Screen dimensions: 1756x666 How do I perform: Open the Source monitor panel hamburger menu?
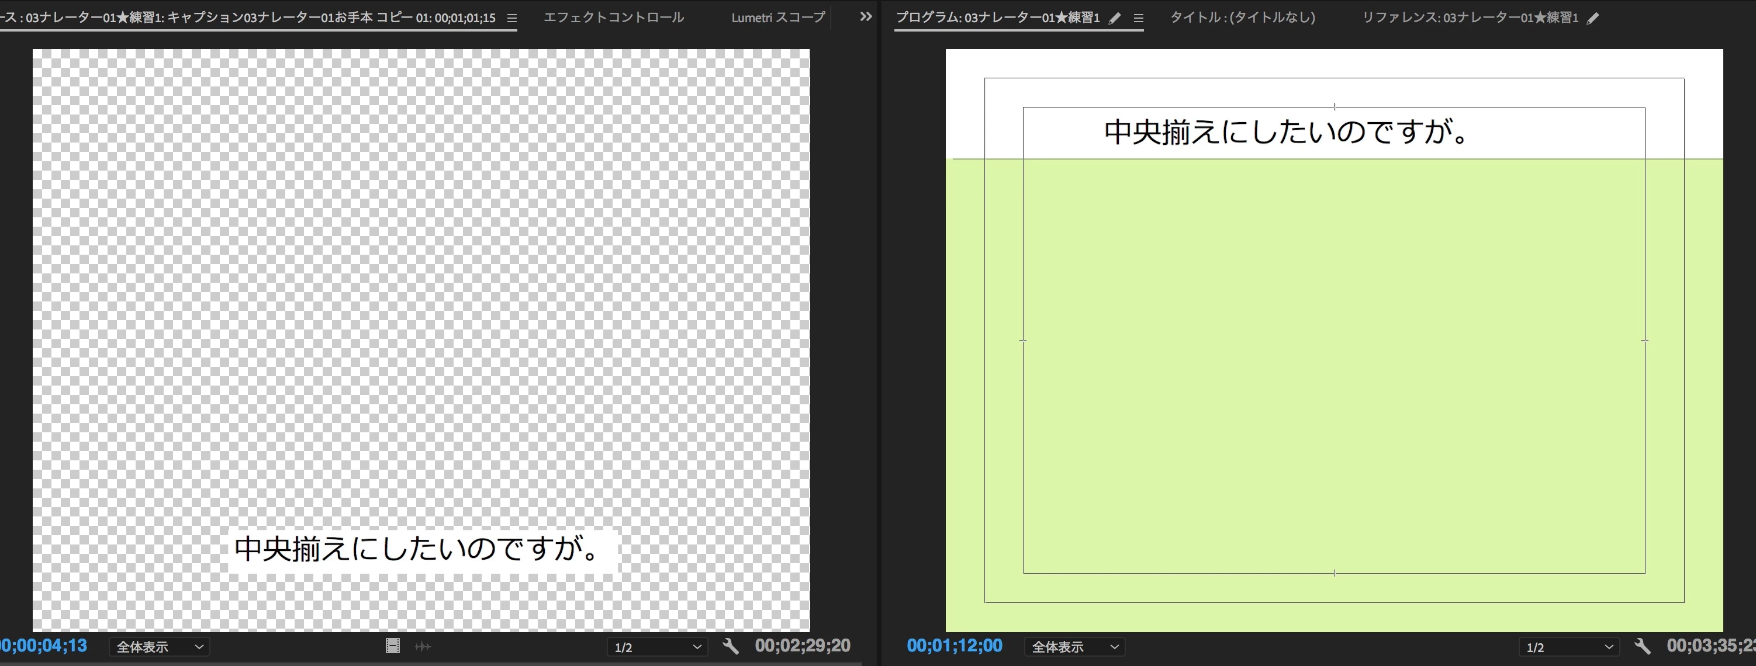[x=512, y=18]
